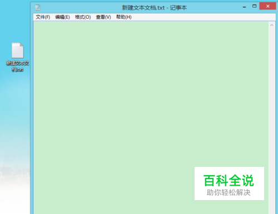Maximize the Notepad window
This screenshot has height=214, width=278.
pos(254,6)
